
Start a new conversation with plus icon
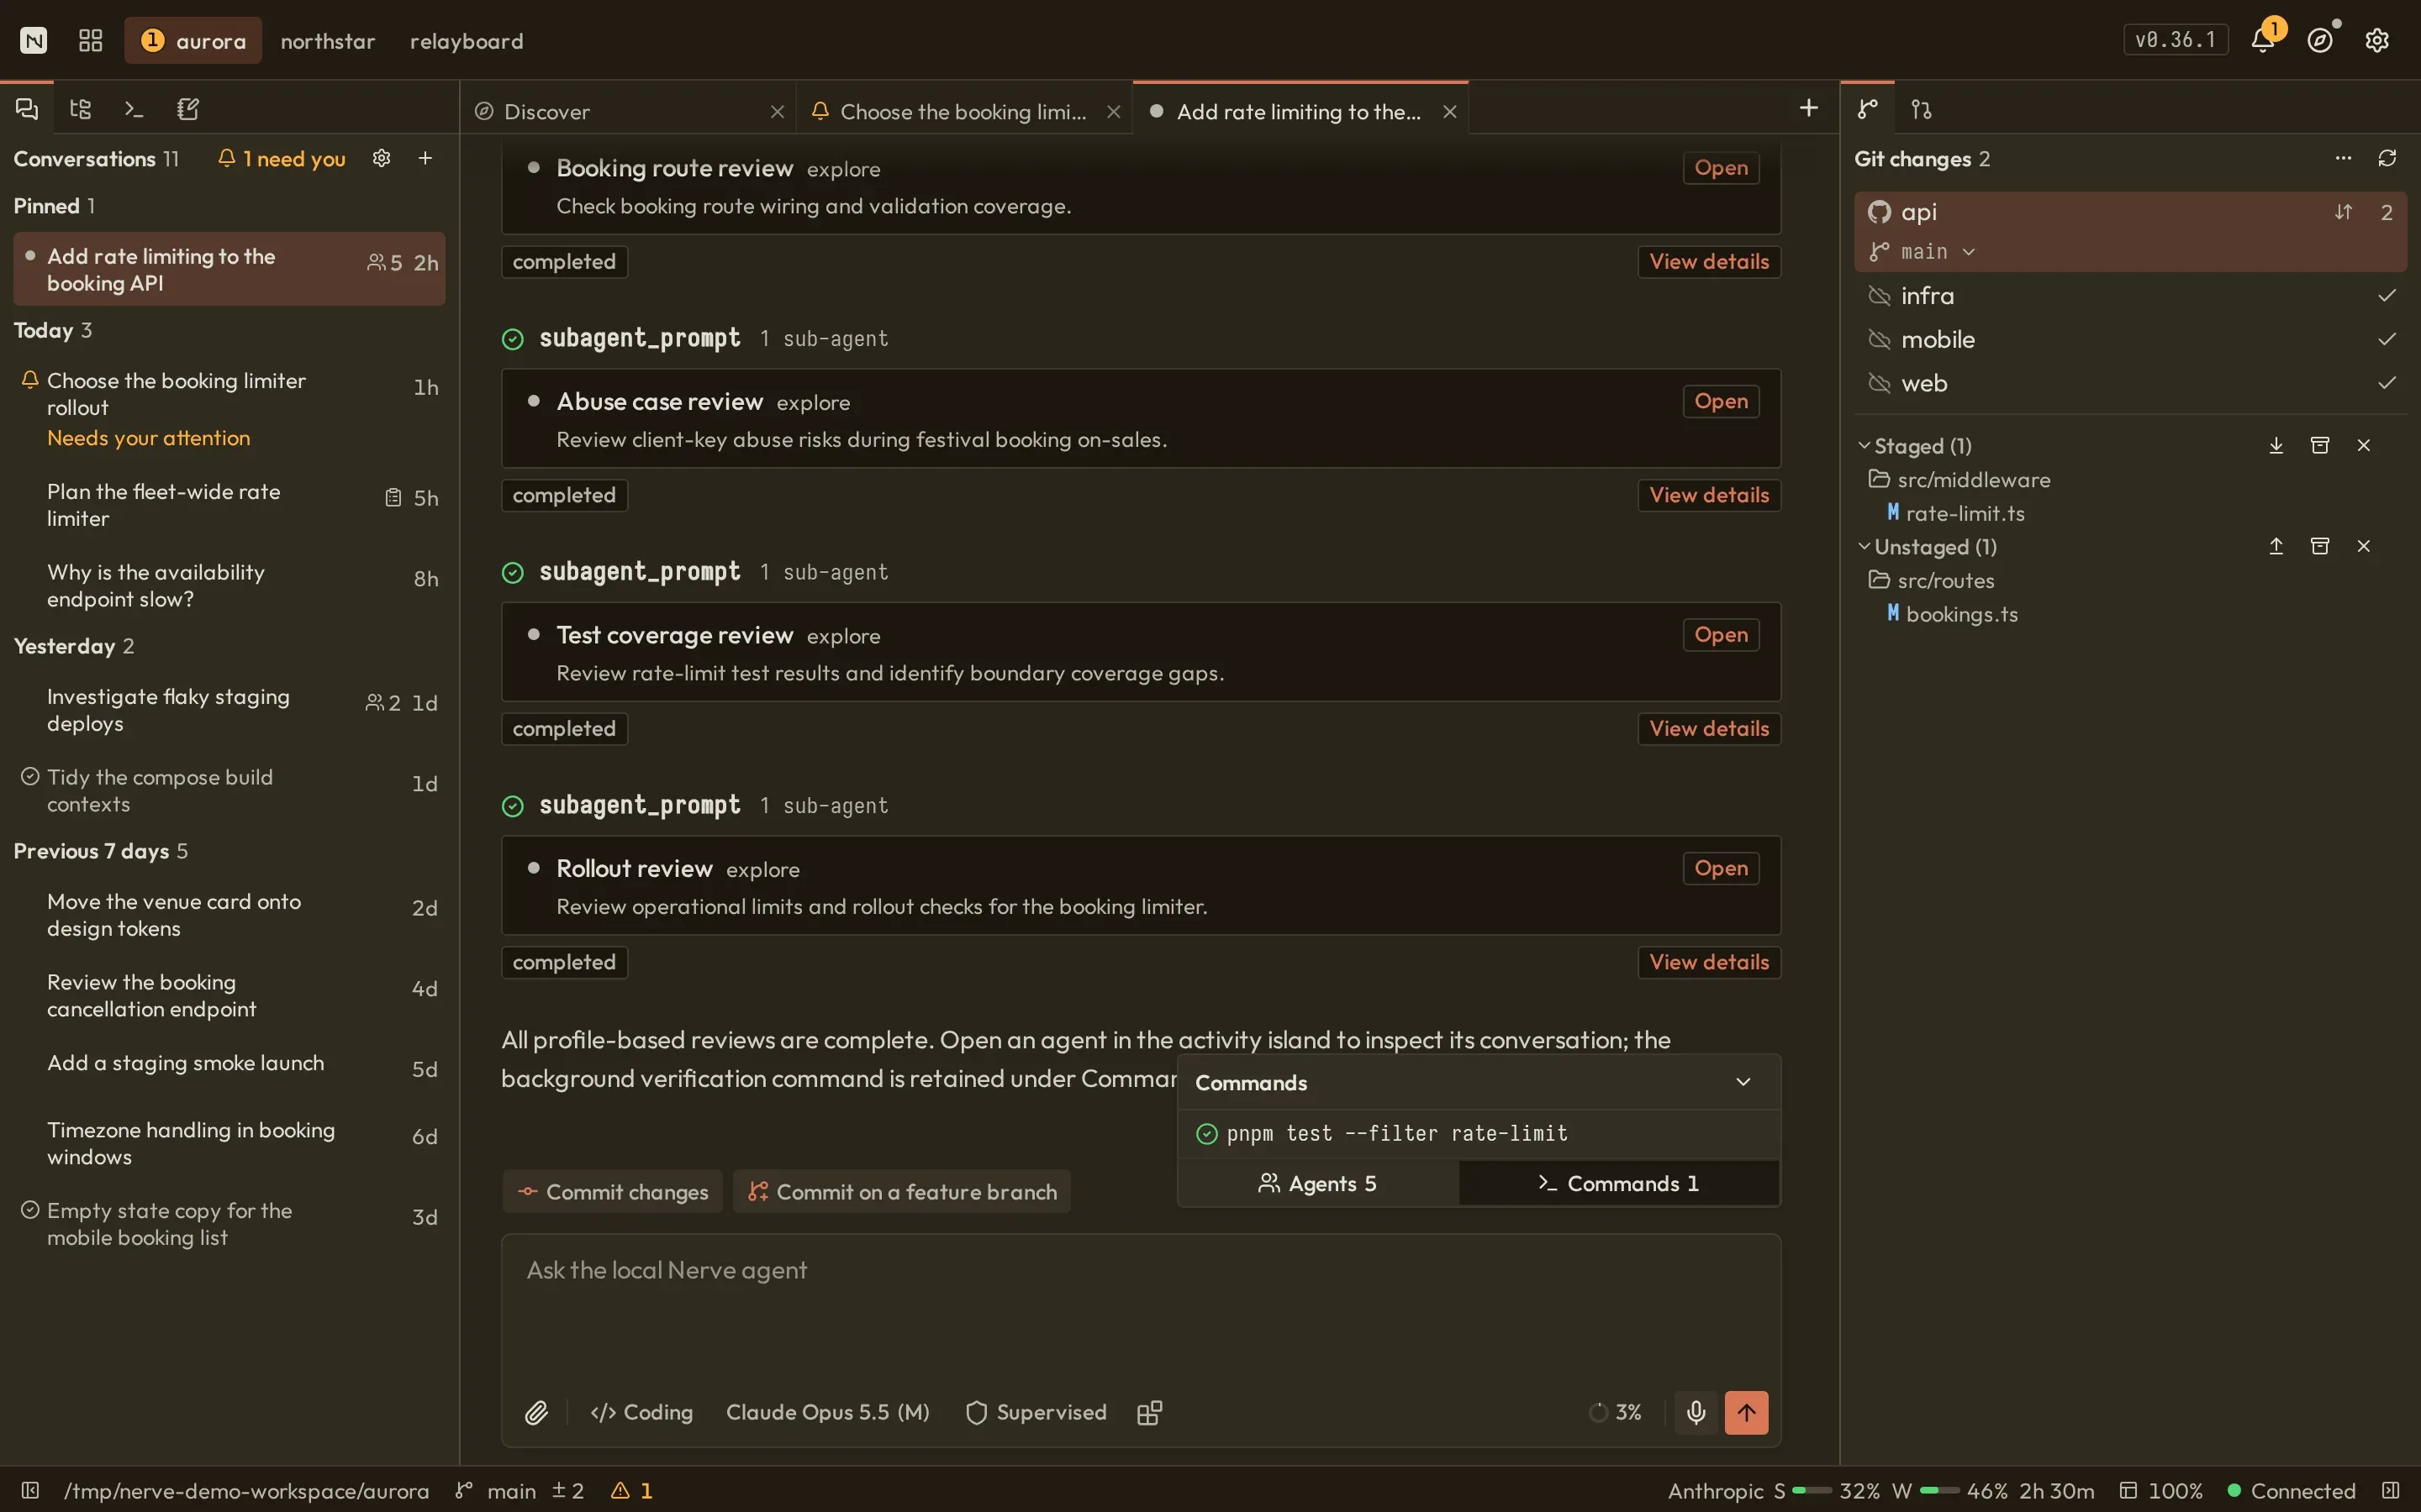[x=425, y=158]
